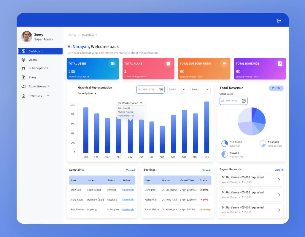This screenshot has height=237, width=305.
Task: Click '₹ 18,09,700' Basic Plan value
Action: click(235, 142)
